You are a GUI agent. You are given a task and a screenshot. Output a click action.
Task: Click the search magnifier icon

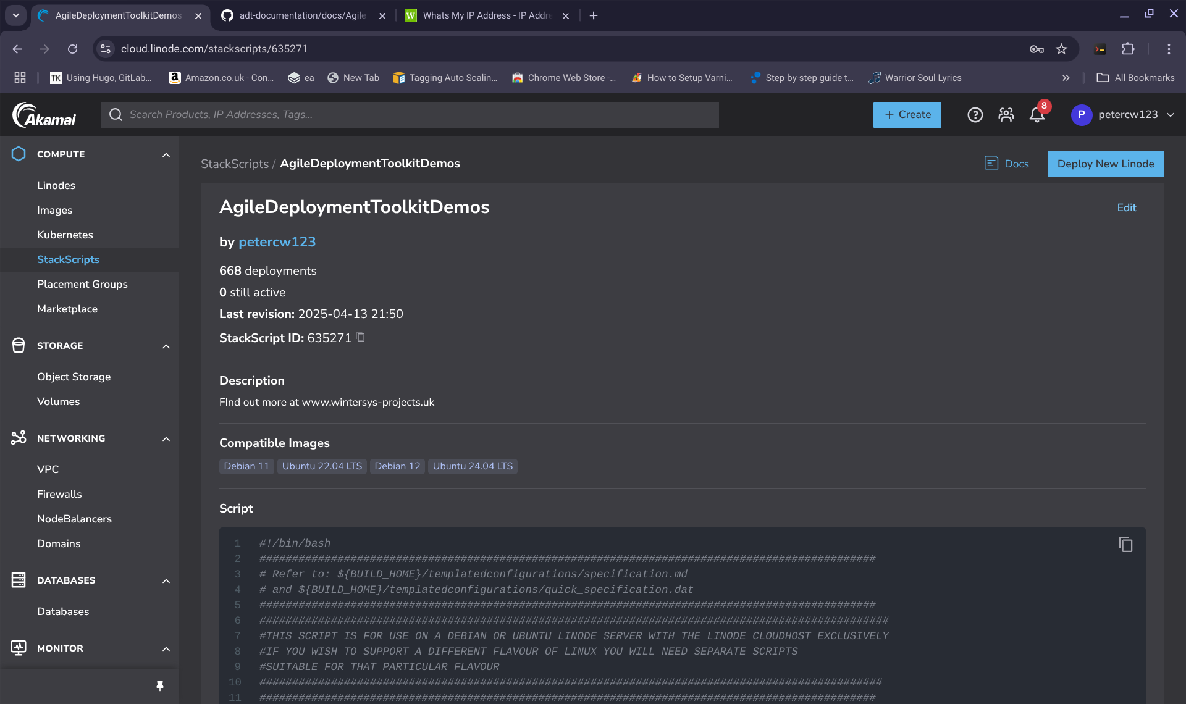tap(116, 115)
